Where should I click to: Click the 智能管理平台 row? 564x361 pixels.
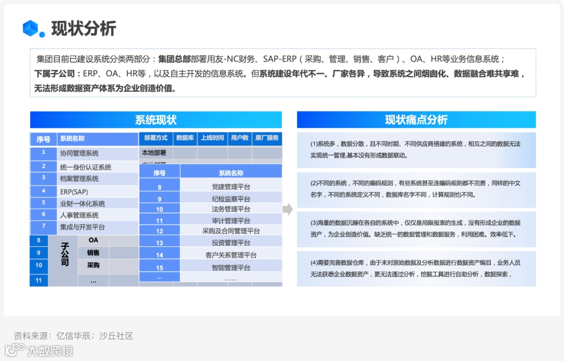point(210,267)
